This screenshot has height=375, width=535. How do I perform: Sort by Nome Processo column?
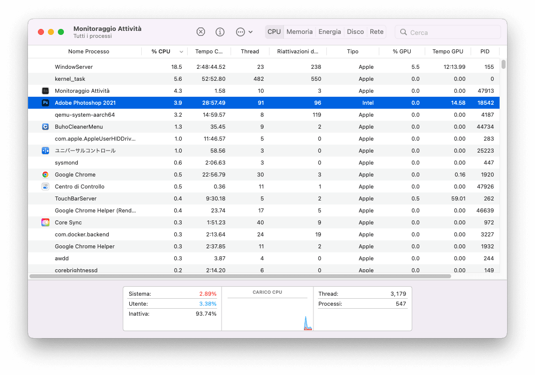[x=88, y=51]
